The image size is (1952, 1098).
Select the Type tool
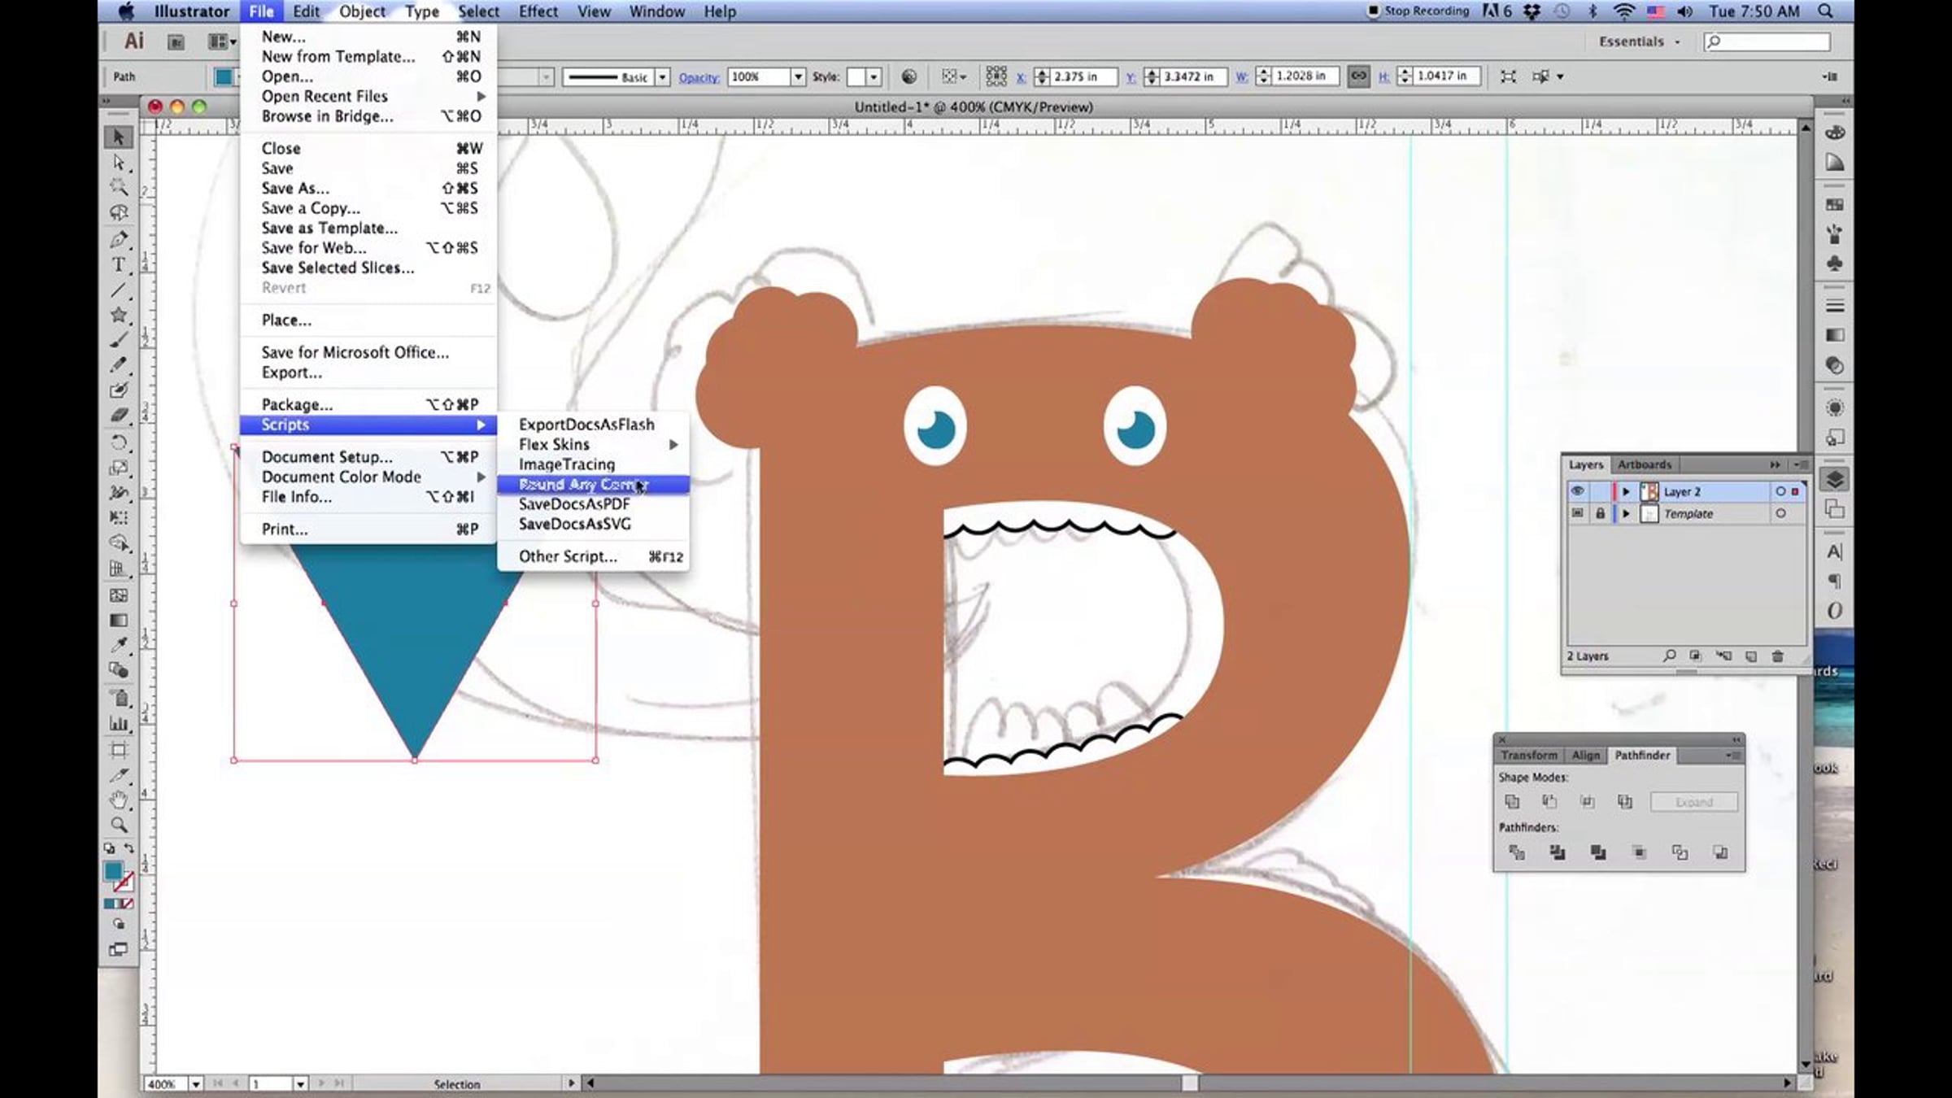point(119,265)
